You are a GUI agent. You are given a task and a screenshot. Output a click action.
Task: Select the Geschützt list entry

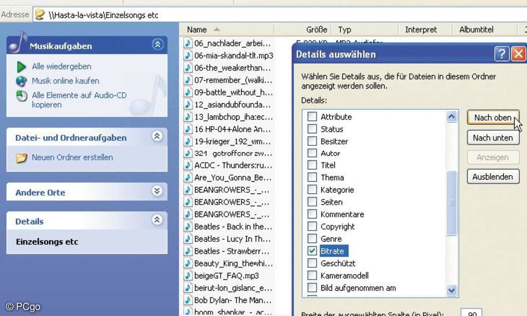(x=338, y=263)
